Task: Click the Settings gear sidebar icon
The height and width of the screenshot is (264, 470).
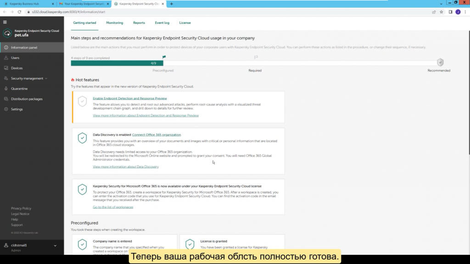Action: pyautogui.click(x=6, y=109)
